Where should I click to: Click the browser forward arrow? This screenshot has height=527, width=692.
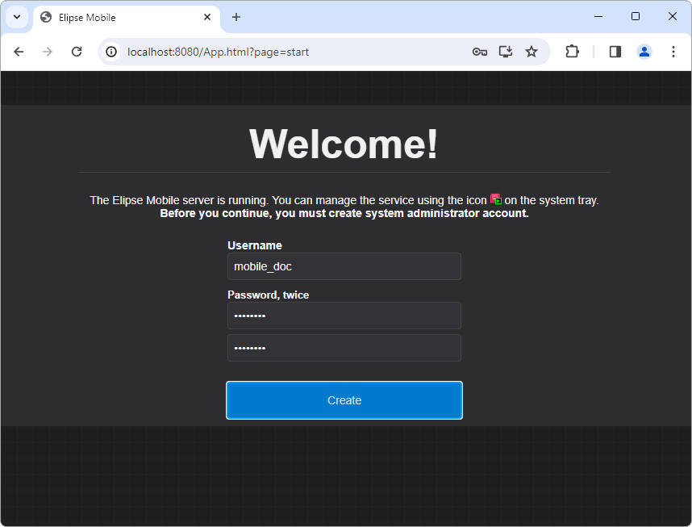pos(48,52)
